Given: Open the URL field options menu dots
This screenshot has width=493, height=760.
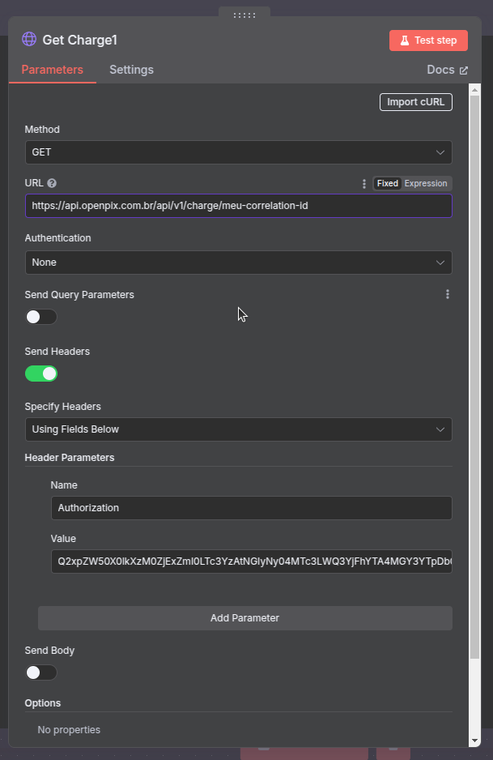Looking at the screenshot, I should point(364,184).
